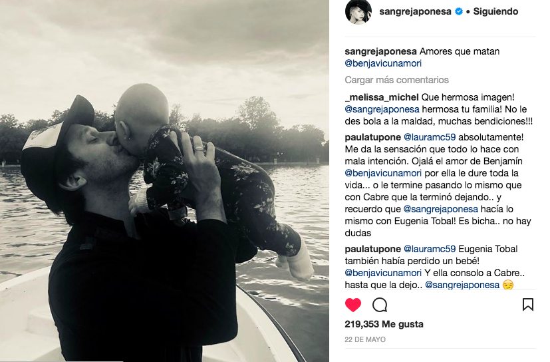Click the blue verified badge
The image size is (550, 362).
[x=459, y=11]
